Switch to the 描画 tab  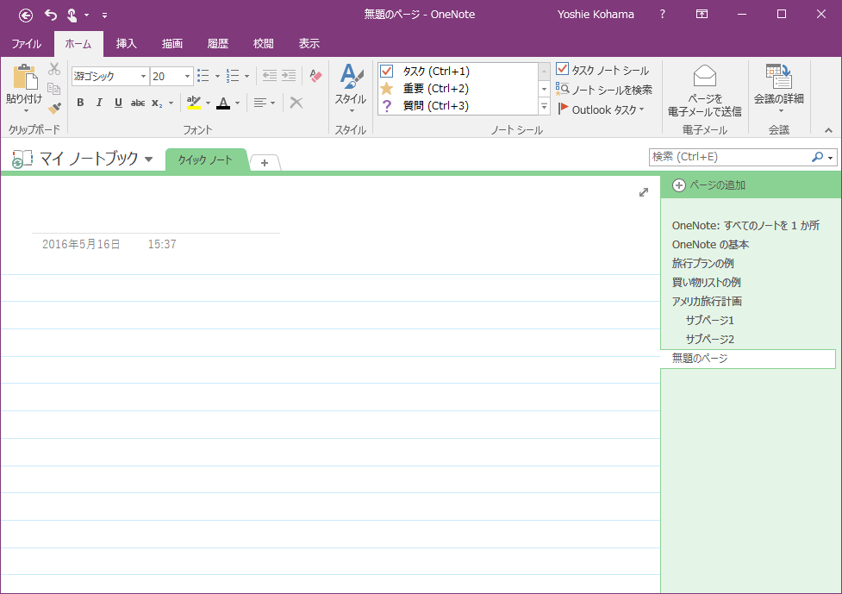[x=172, y=43]
